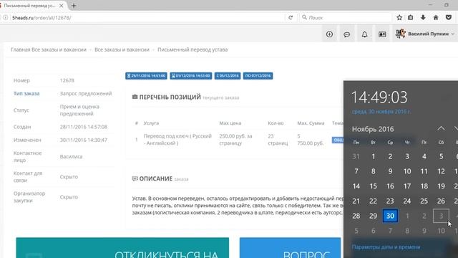Click the 250.00 руб. за страницу cell
Image resolution: width=458 pixels, height=258 pixels.
click(x=235, y=140)
